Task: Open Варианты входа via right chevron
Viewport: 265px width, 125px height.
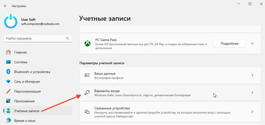Action: [x=252, y=93]
